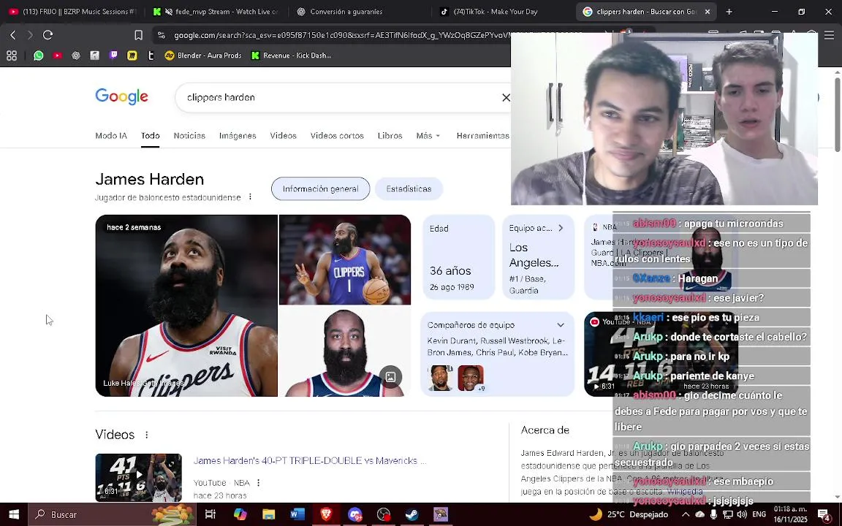Open File Explorer in the taskbar

(x=268, y=514)
